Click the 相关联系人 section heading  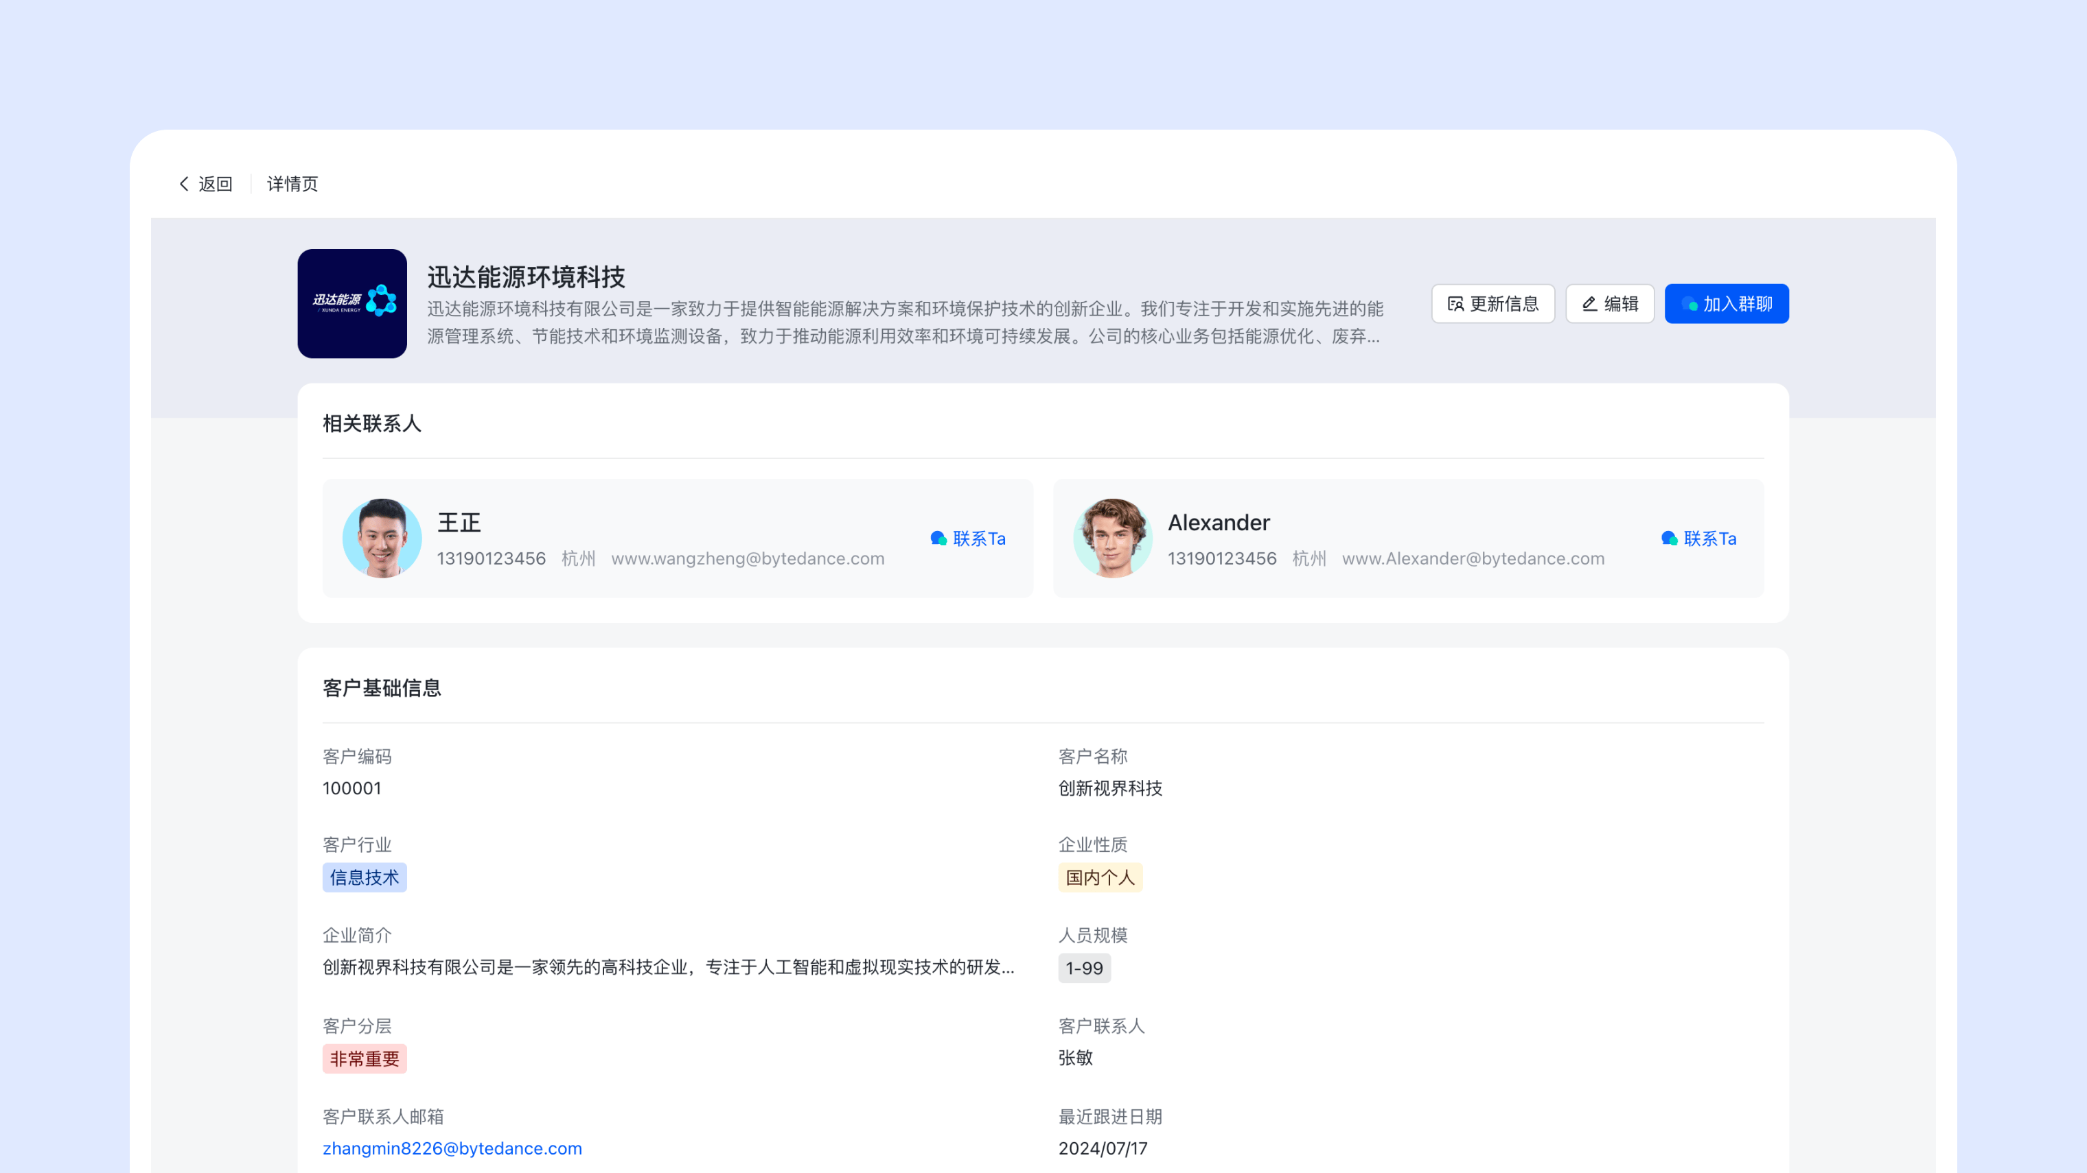point(372,423)
